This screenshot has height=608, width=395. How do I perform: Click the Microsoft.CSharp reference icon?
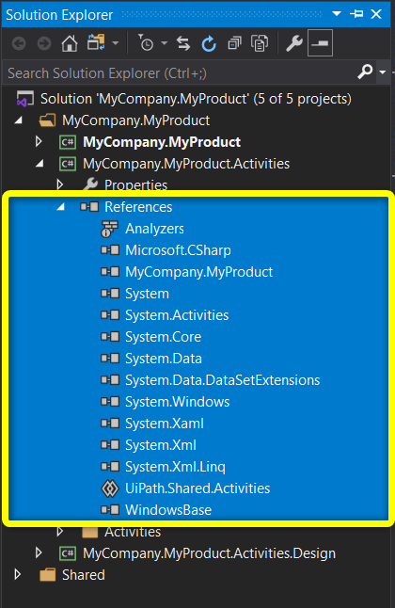110,250
